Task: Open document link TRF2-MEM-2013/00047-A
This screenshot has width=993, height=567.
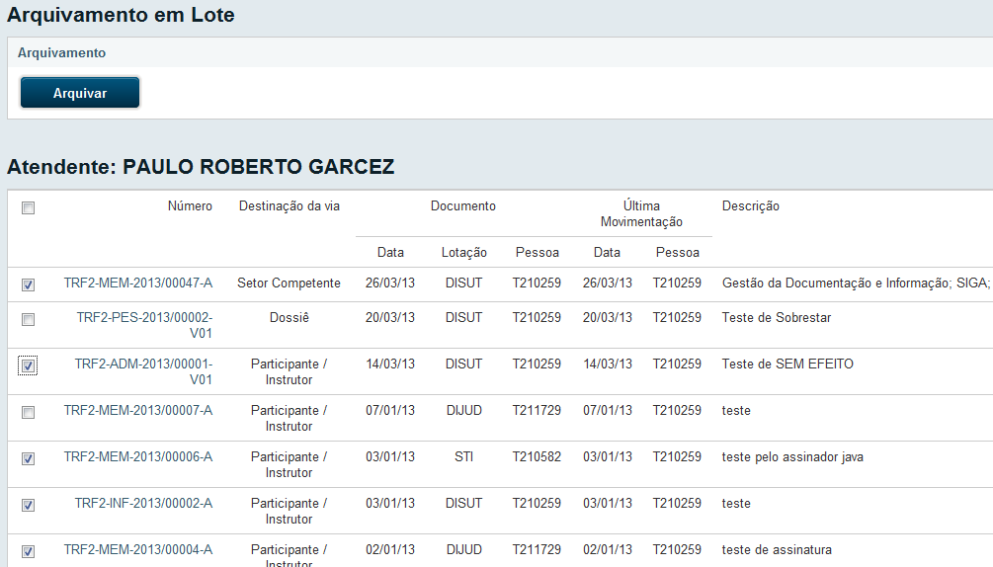Action: 138,283
